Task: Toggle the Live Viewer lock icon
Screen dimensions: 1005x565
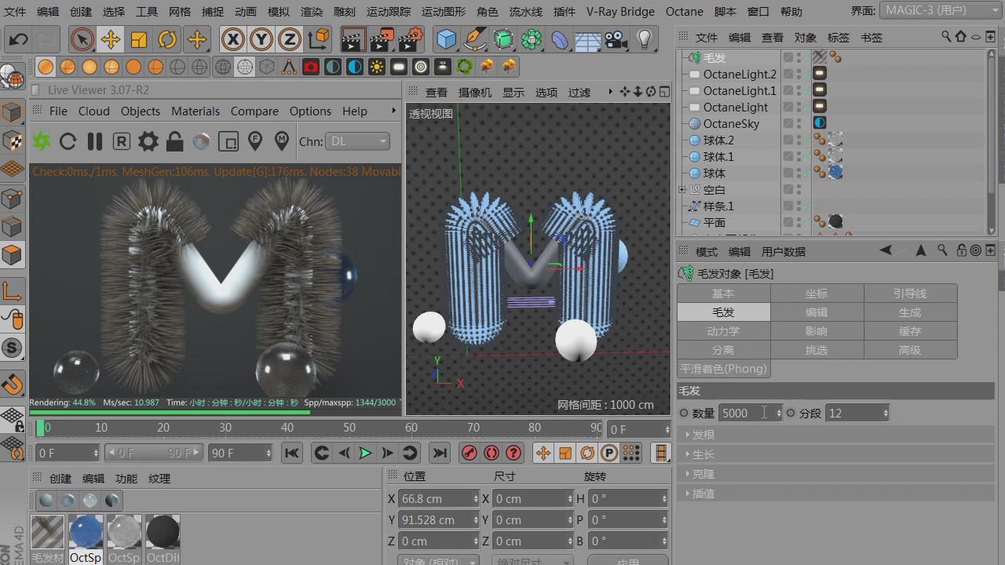Action: pos(174,141)
